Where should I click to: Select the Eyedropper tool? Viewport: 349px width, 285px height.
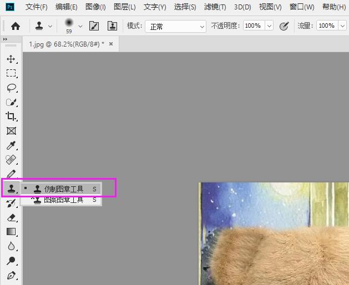(x=11, y=145)
